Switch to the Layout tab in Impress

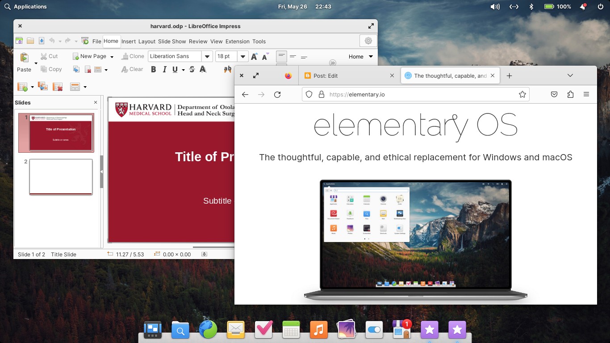tap(147, 41)
